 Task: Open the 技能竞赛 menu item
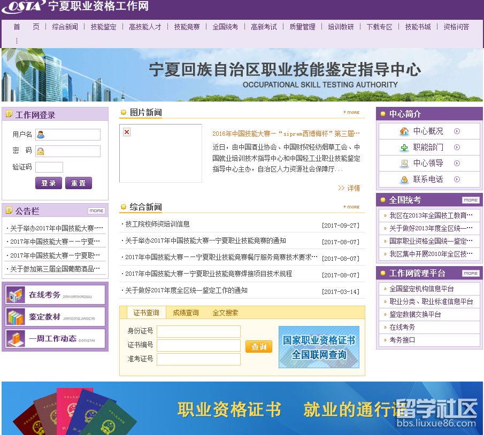point(189,26)
